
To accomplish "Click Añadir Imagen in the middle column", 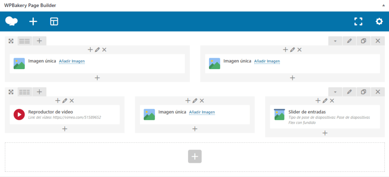I will [x=202, y=112].
